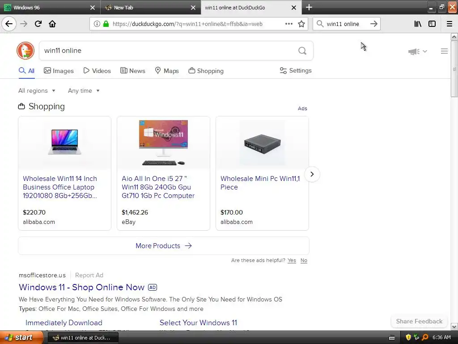This screenshot has height=344, width=458.
Task: Show site information icon in address bar
Action: pos(97,24)
